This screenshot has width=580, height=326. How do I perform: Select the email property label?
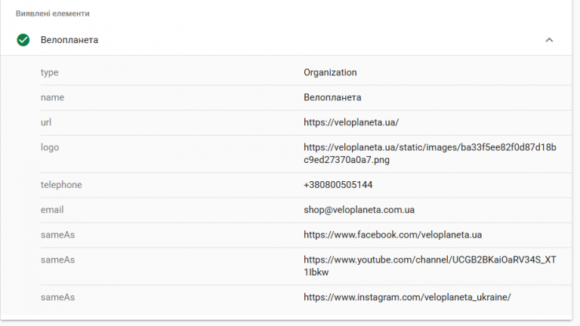pyautogui.click(x=52, y=210)
